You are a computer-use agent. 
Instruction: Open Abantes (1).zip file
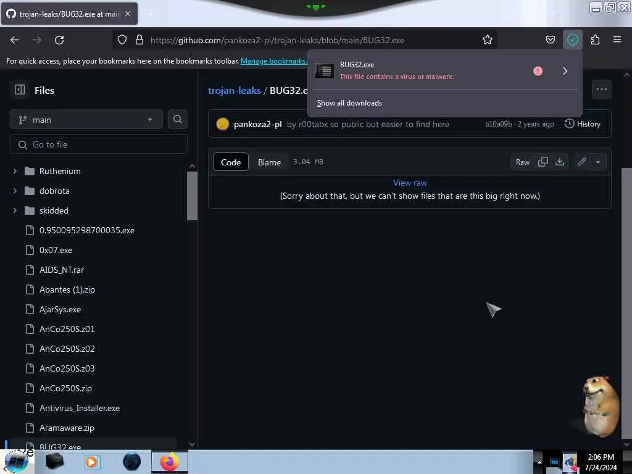pos(67,289)
